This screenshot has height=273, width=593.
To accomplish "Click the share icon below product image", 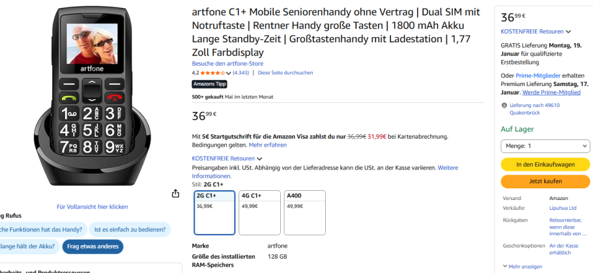I will pos(175,194).
